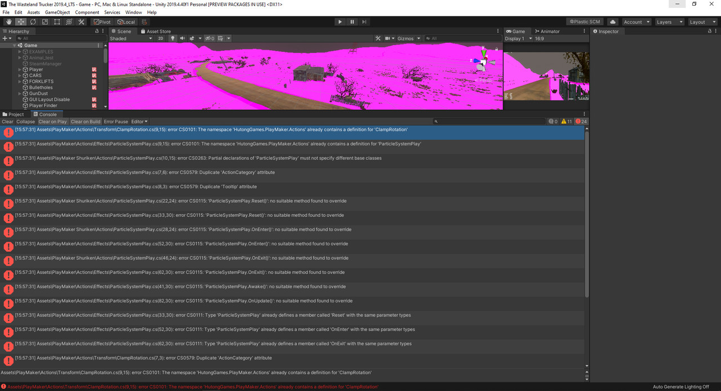Image resolution: width=721 pixels, height=391 pixels.
Task: Toggle console Collapse button
Action: click(25, 122)
